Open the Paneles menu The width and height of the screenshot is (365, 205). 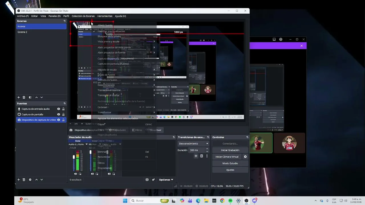[x=54, y=16]
